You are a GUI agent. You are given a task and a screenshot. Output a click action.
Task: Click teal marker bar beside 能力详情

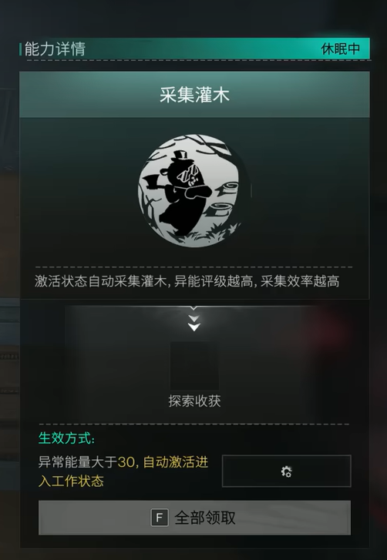(20, 49)
